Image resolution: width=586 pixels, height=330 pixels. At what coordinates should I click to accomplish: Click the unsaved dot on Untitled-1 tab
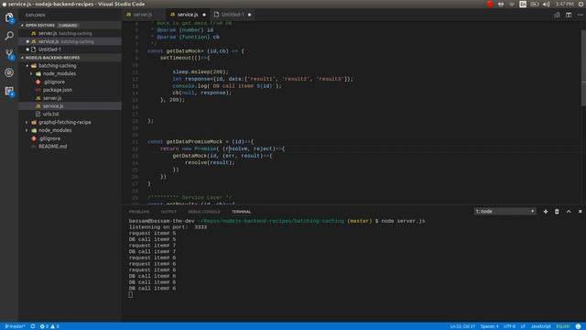point(249,15)
